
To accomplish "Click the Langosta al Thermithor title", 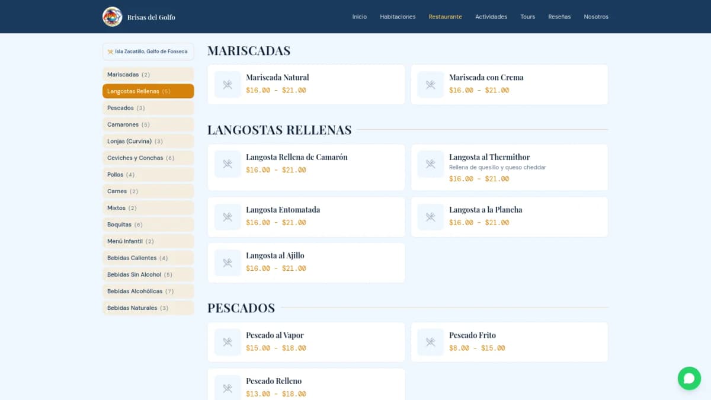I will [489, 157].
